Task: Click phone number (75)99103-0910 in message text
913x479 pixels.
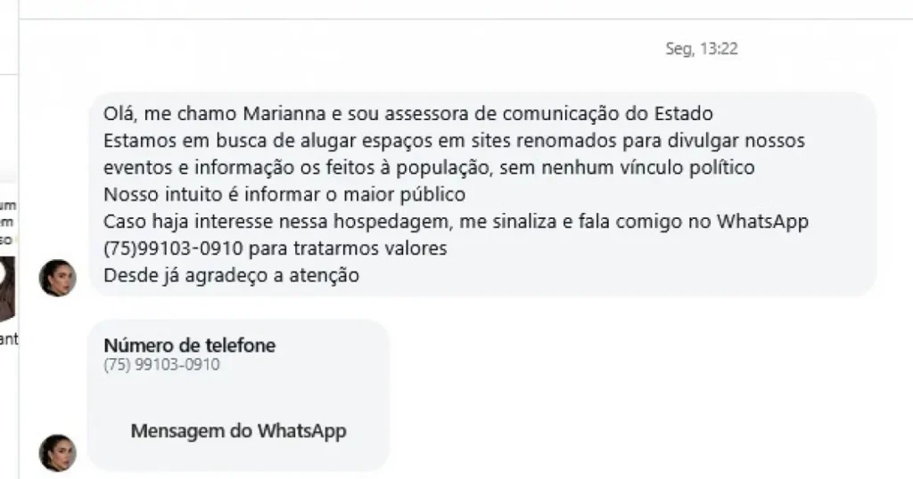Action: [174, 248]
